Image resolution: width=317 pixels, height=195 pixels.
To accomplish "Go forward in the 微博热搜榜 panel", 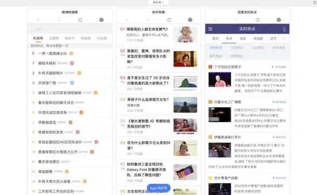I will pyautogui.click(x=59, y=20).
